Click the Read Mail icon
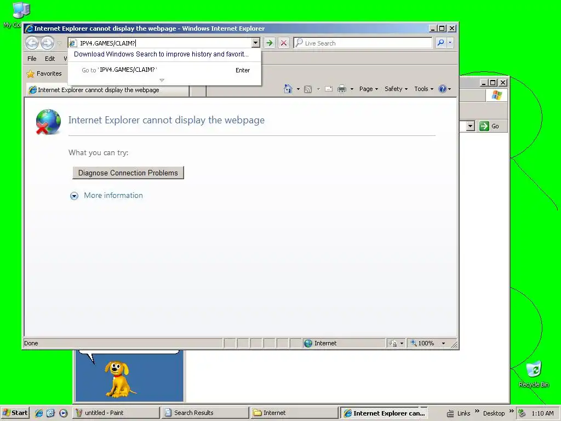561x421 pixels. click(x=329, y=89)
